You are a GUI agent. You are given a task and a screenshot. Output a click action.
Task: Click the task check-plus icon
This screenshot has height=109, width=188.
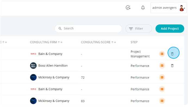point(128,8)
